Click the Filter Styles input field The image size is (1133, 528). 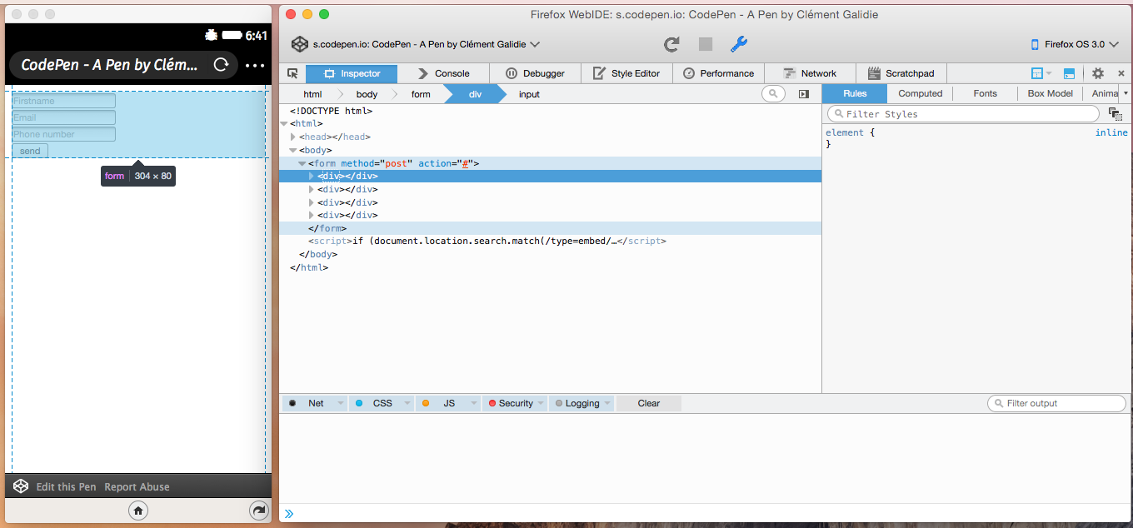tap(963, 114)
